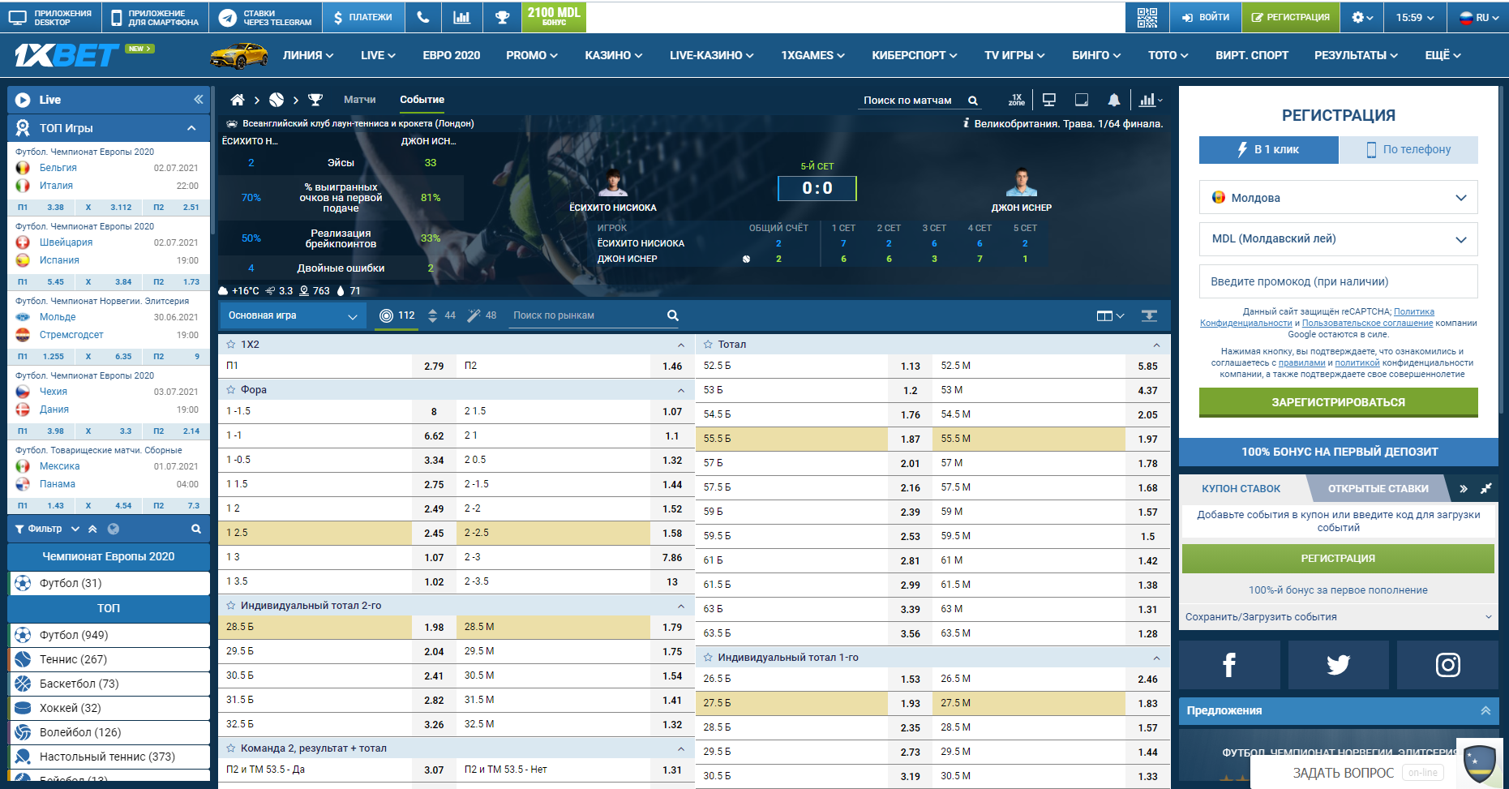Open the statistics bar chart icon in top bar
1509x789 pixels.
461,17
